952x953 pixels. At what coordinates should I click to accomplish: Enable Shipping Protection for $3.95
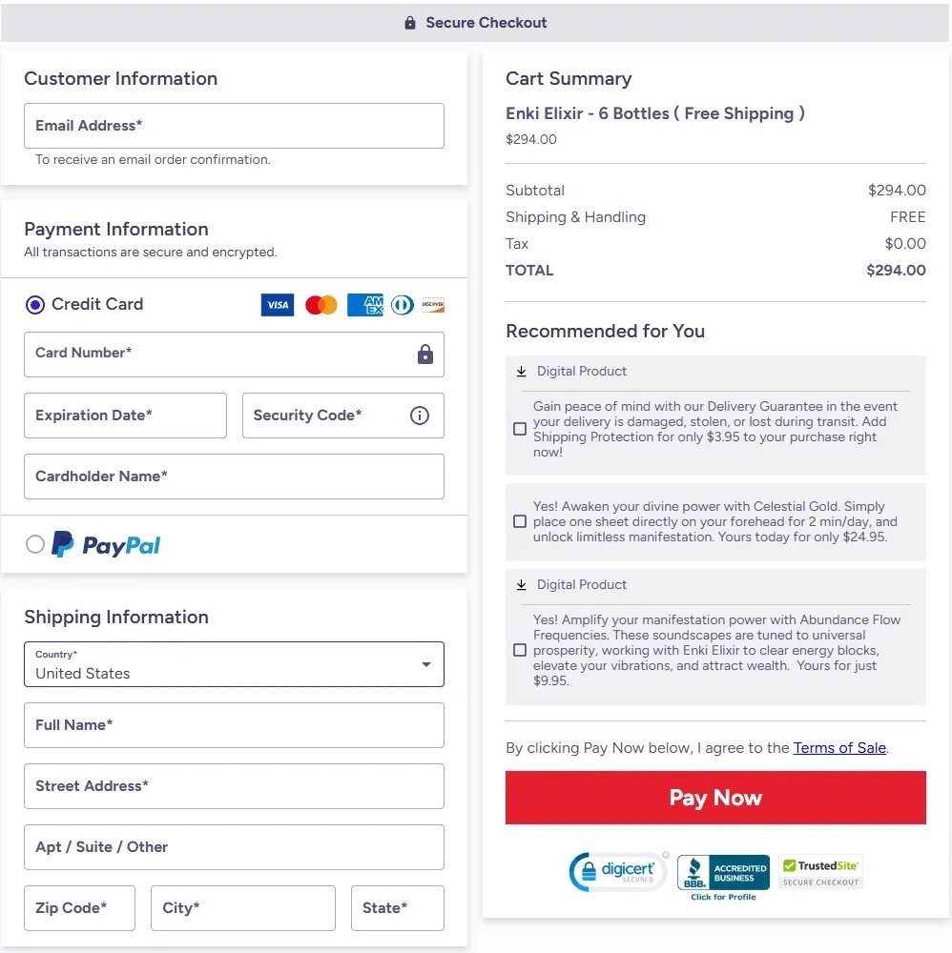pos(520,429)
